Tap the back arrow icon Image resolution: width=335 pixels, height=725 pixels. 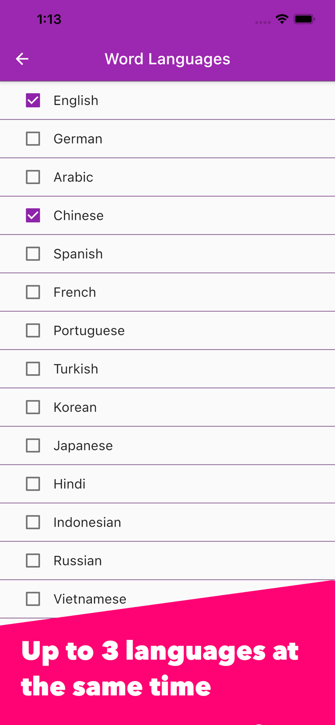coord(22,59)
